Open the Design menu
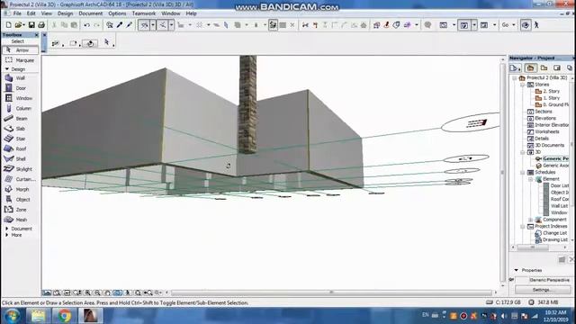 point(65,13)
